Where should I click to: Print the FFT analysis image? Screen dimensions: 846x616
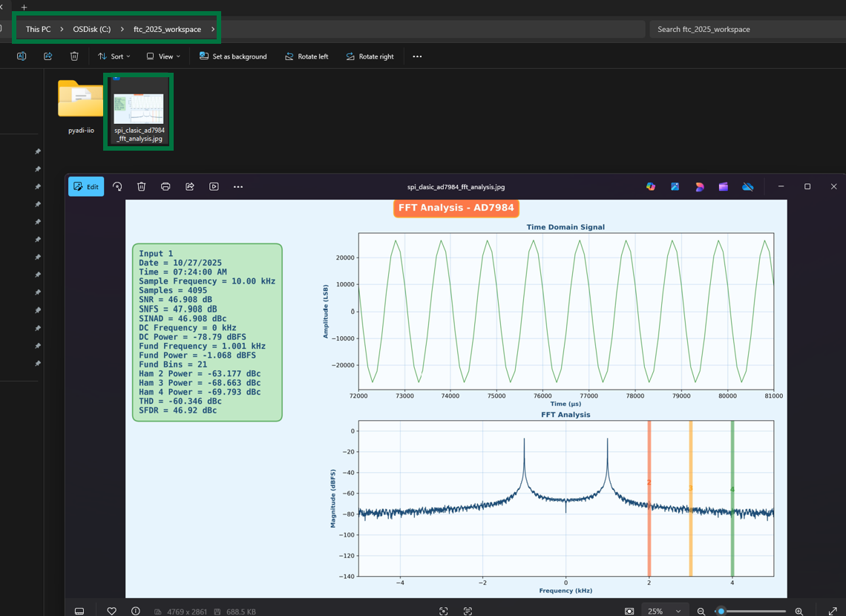tap(165, 186)
